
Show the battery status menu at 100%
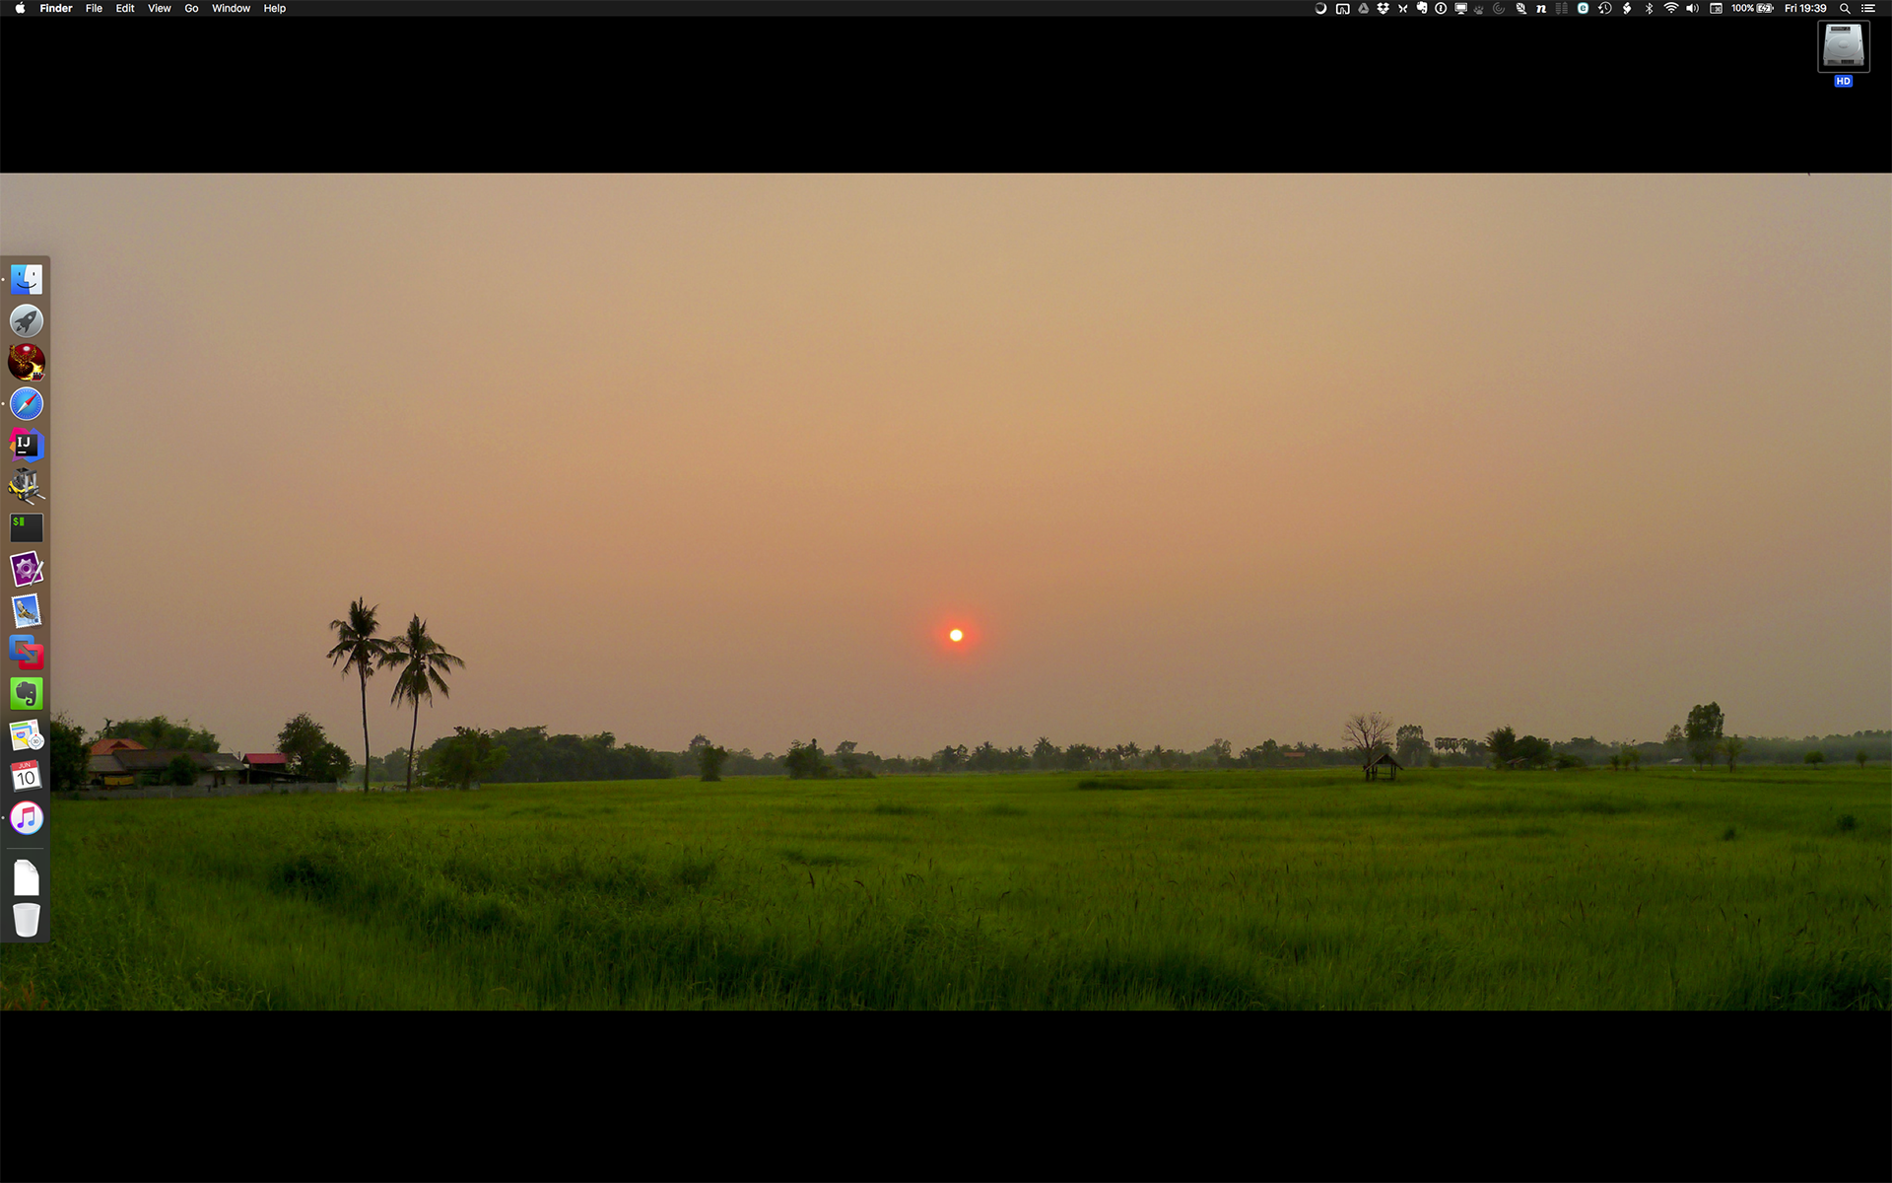(x=1752, y=8)
